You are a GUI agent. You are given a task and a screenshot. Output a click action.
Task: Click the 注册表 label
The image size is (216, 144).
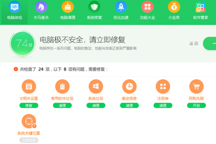coord(163,98)
